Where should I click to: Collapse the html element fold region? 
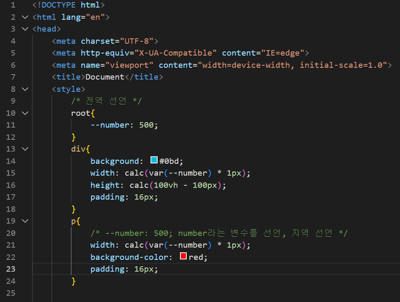pyautogui.click(x=24, y=17)
